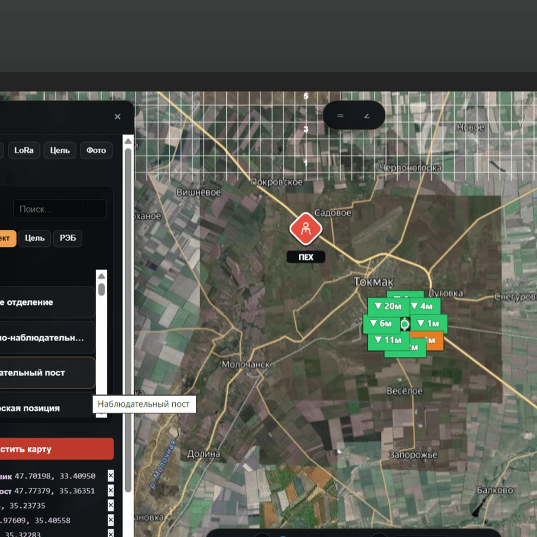
Task: Open the LoRa tab
Action: pyautogui.click(x=24, y=151)
